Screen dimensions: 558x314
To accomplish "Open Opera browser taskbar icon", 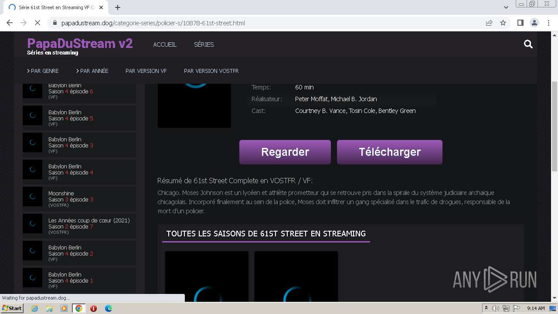I will (x=93, y=308).
